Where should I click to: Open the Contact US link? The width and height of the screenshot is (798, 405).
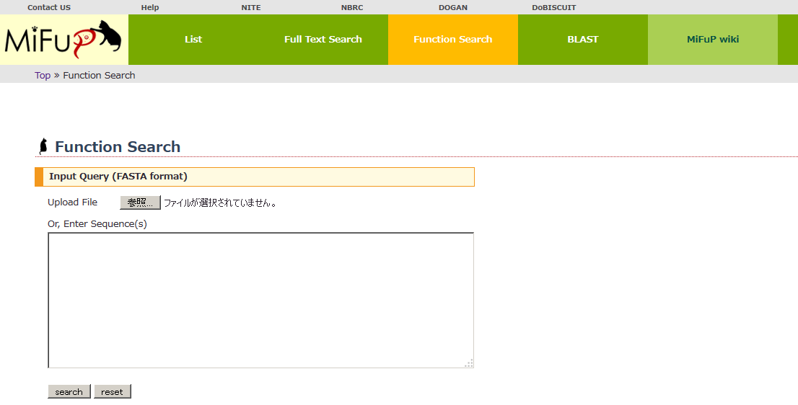point(49,8)
